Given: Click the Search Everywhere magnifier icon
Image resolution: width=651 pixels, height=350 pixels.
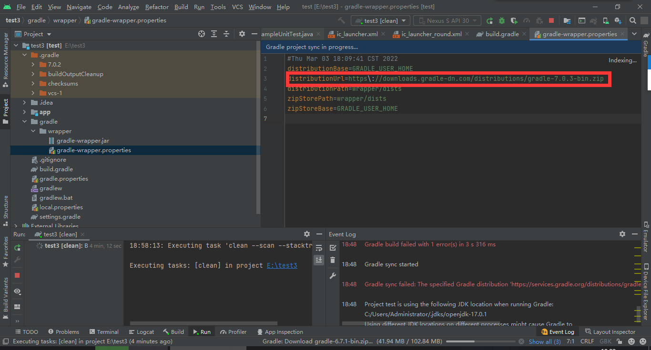Looking at the screenshot, I should 632,20.
